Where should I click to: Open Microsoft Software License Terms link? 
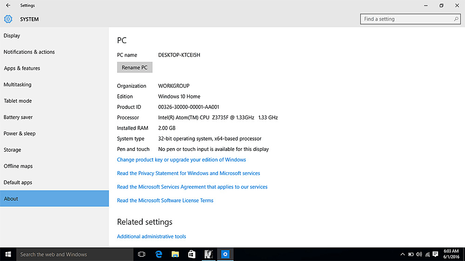click(x=165, y=201)
